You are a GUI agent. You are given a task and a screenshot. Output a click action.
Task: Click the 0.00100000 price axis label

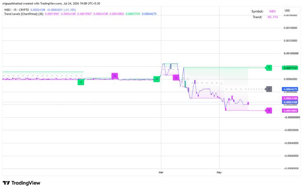pos(291,53)
